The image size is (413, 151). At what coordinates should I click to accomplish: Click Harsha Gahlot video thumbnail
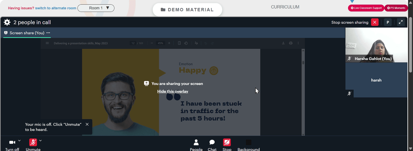coord(376,45)
